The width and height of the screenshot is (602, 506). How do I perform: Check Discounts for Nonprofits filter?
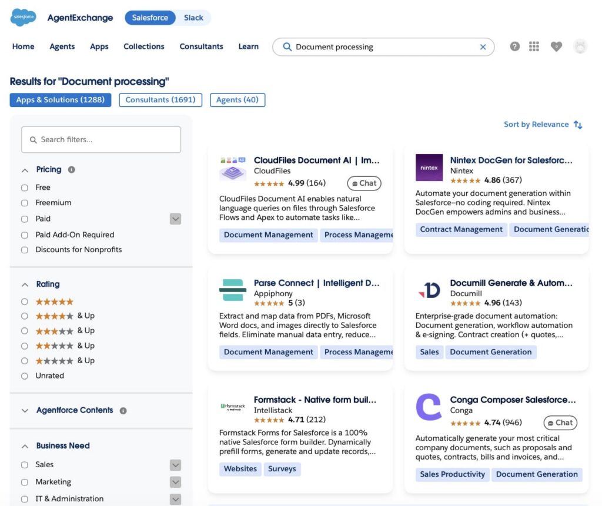(x=25, y=250)
